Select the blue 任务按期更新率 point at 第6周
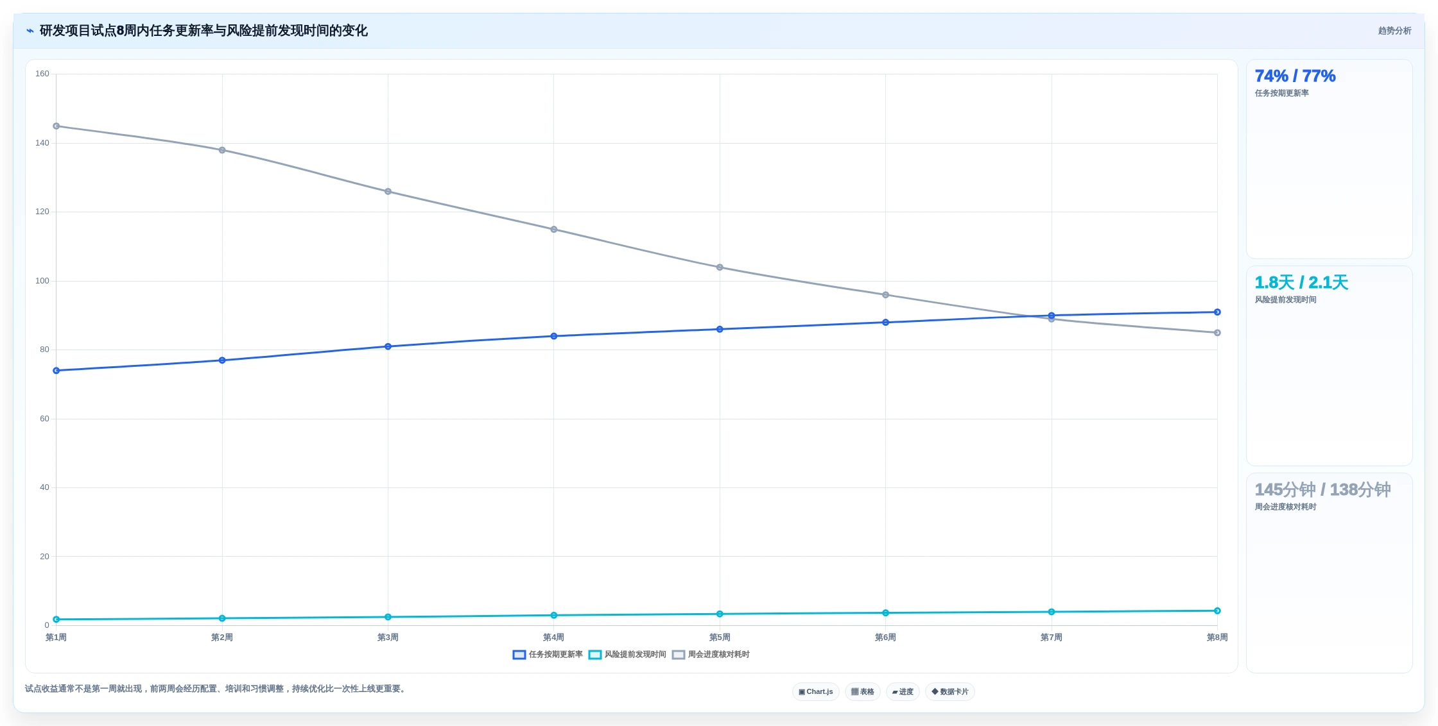This screenshot has width=1438, height=726. pyautogui.click(x=886, y=323)
